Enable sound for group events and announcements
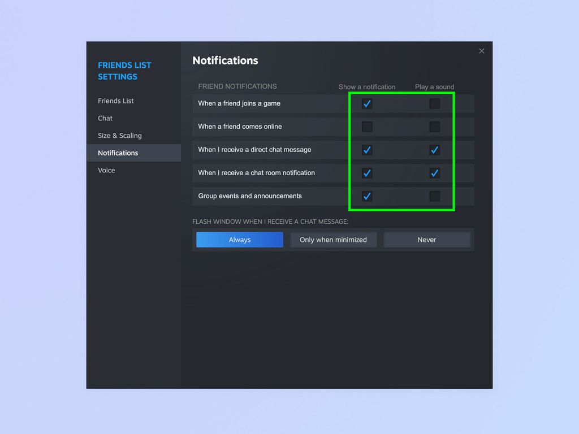 [434, 196]
